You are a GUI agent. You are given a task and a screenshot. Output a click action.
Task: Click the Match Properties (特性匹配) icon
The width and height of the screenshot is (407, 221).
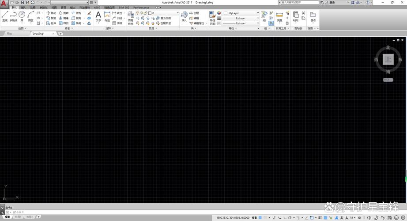coord(212,18)
